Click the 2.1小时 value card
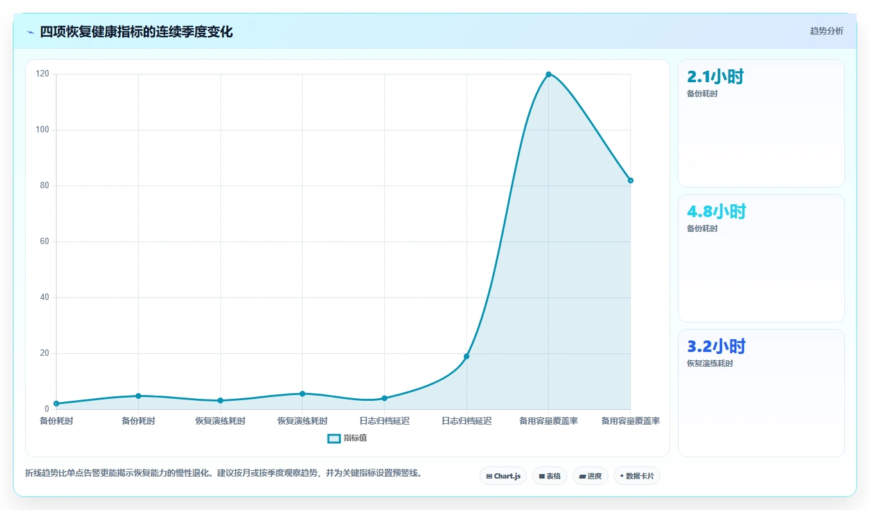 (761, 123)
